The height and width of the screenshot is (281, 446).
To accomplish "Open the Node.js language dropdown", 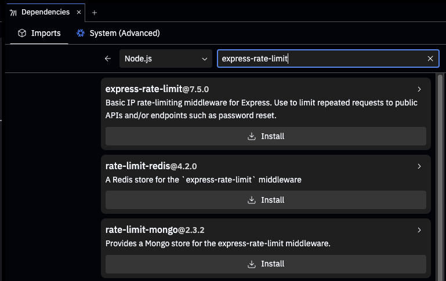I will pyautogui.click(x=166, y=59).
